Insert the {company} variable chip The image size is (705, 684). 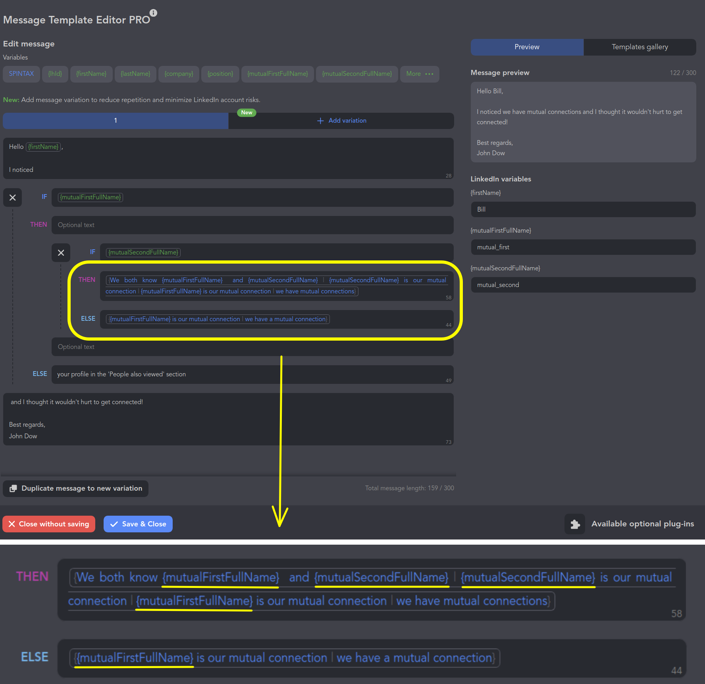[179, 74]
